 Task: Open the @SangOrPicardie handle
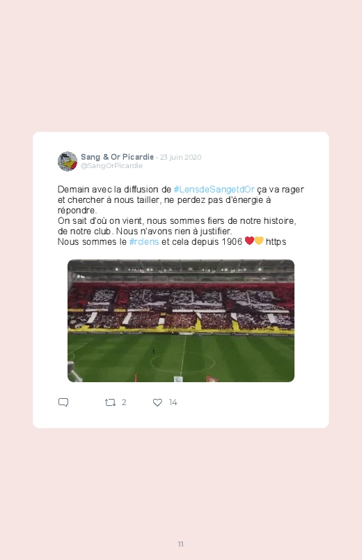click(111, 166)
